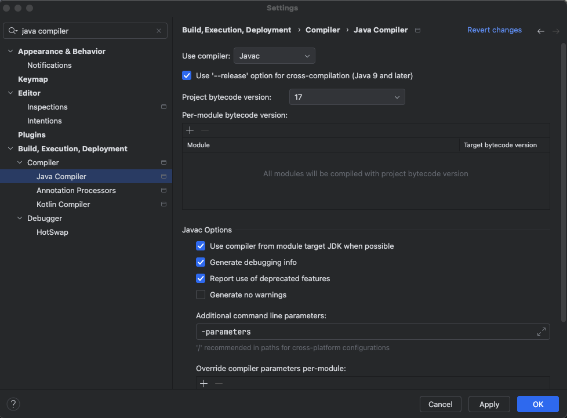This screenshot has height=418, width=567.
Task: Clear the settings search field text
Action: (159, 31)
